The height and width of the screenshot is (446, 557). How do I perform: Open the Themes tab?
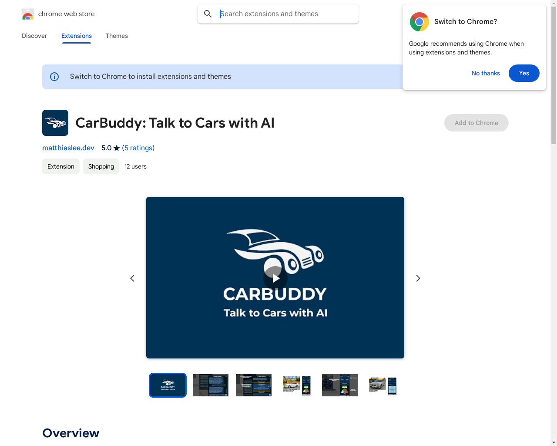(117, 36)
